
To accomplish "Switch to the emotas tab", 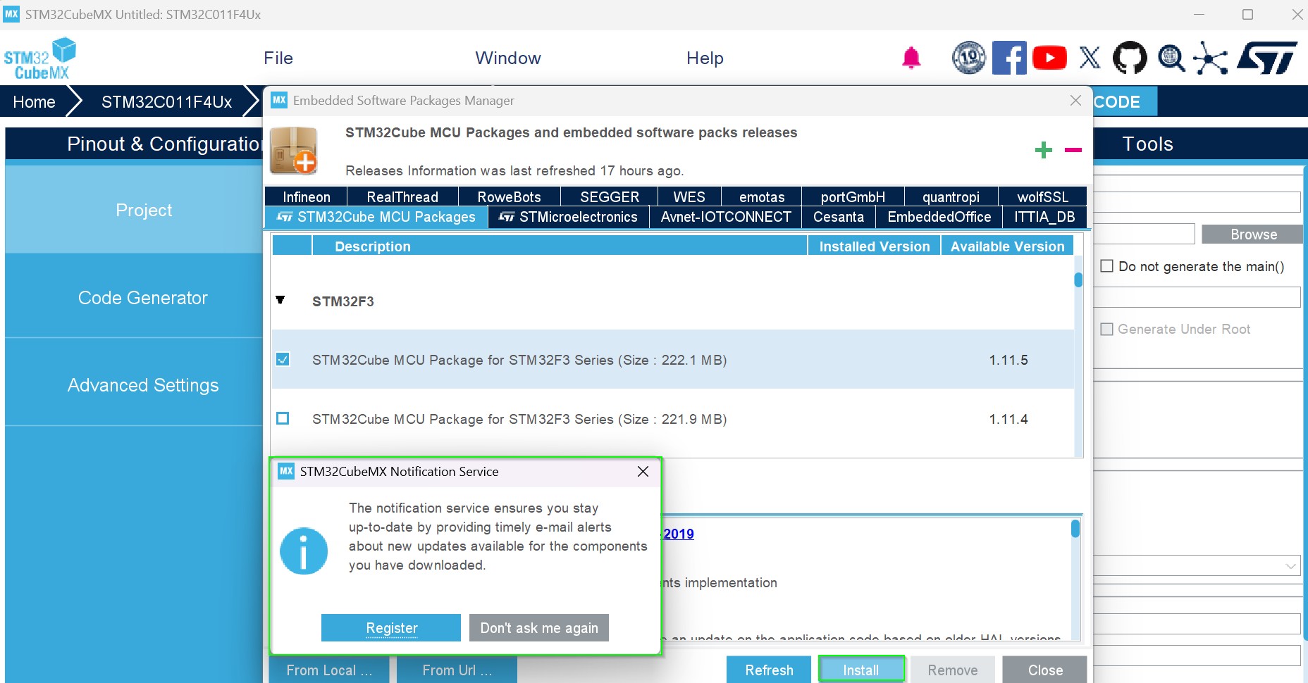I will click(x=762, y=196).
